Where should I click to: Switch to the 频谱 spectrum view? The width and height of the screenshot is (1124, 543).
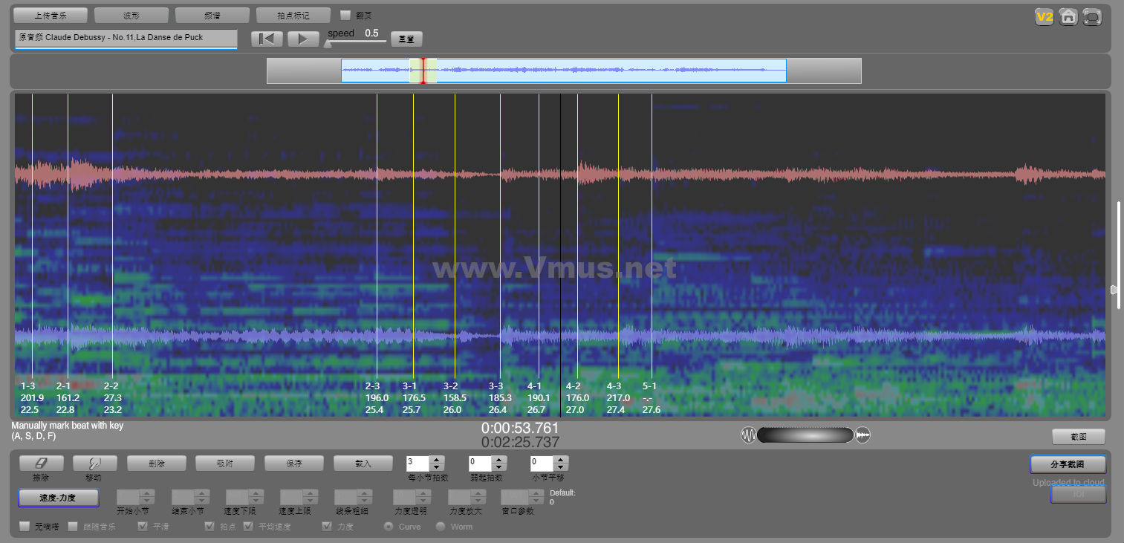pyautogui.click(x=212, y=16)
